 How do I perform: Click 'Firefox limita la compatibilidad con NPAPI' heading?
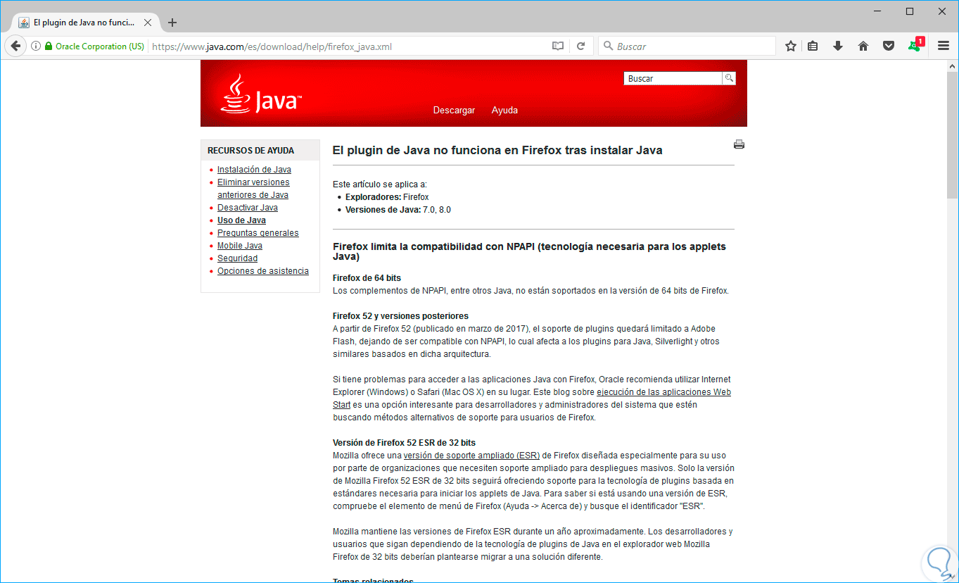click(x=529, y=252)
